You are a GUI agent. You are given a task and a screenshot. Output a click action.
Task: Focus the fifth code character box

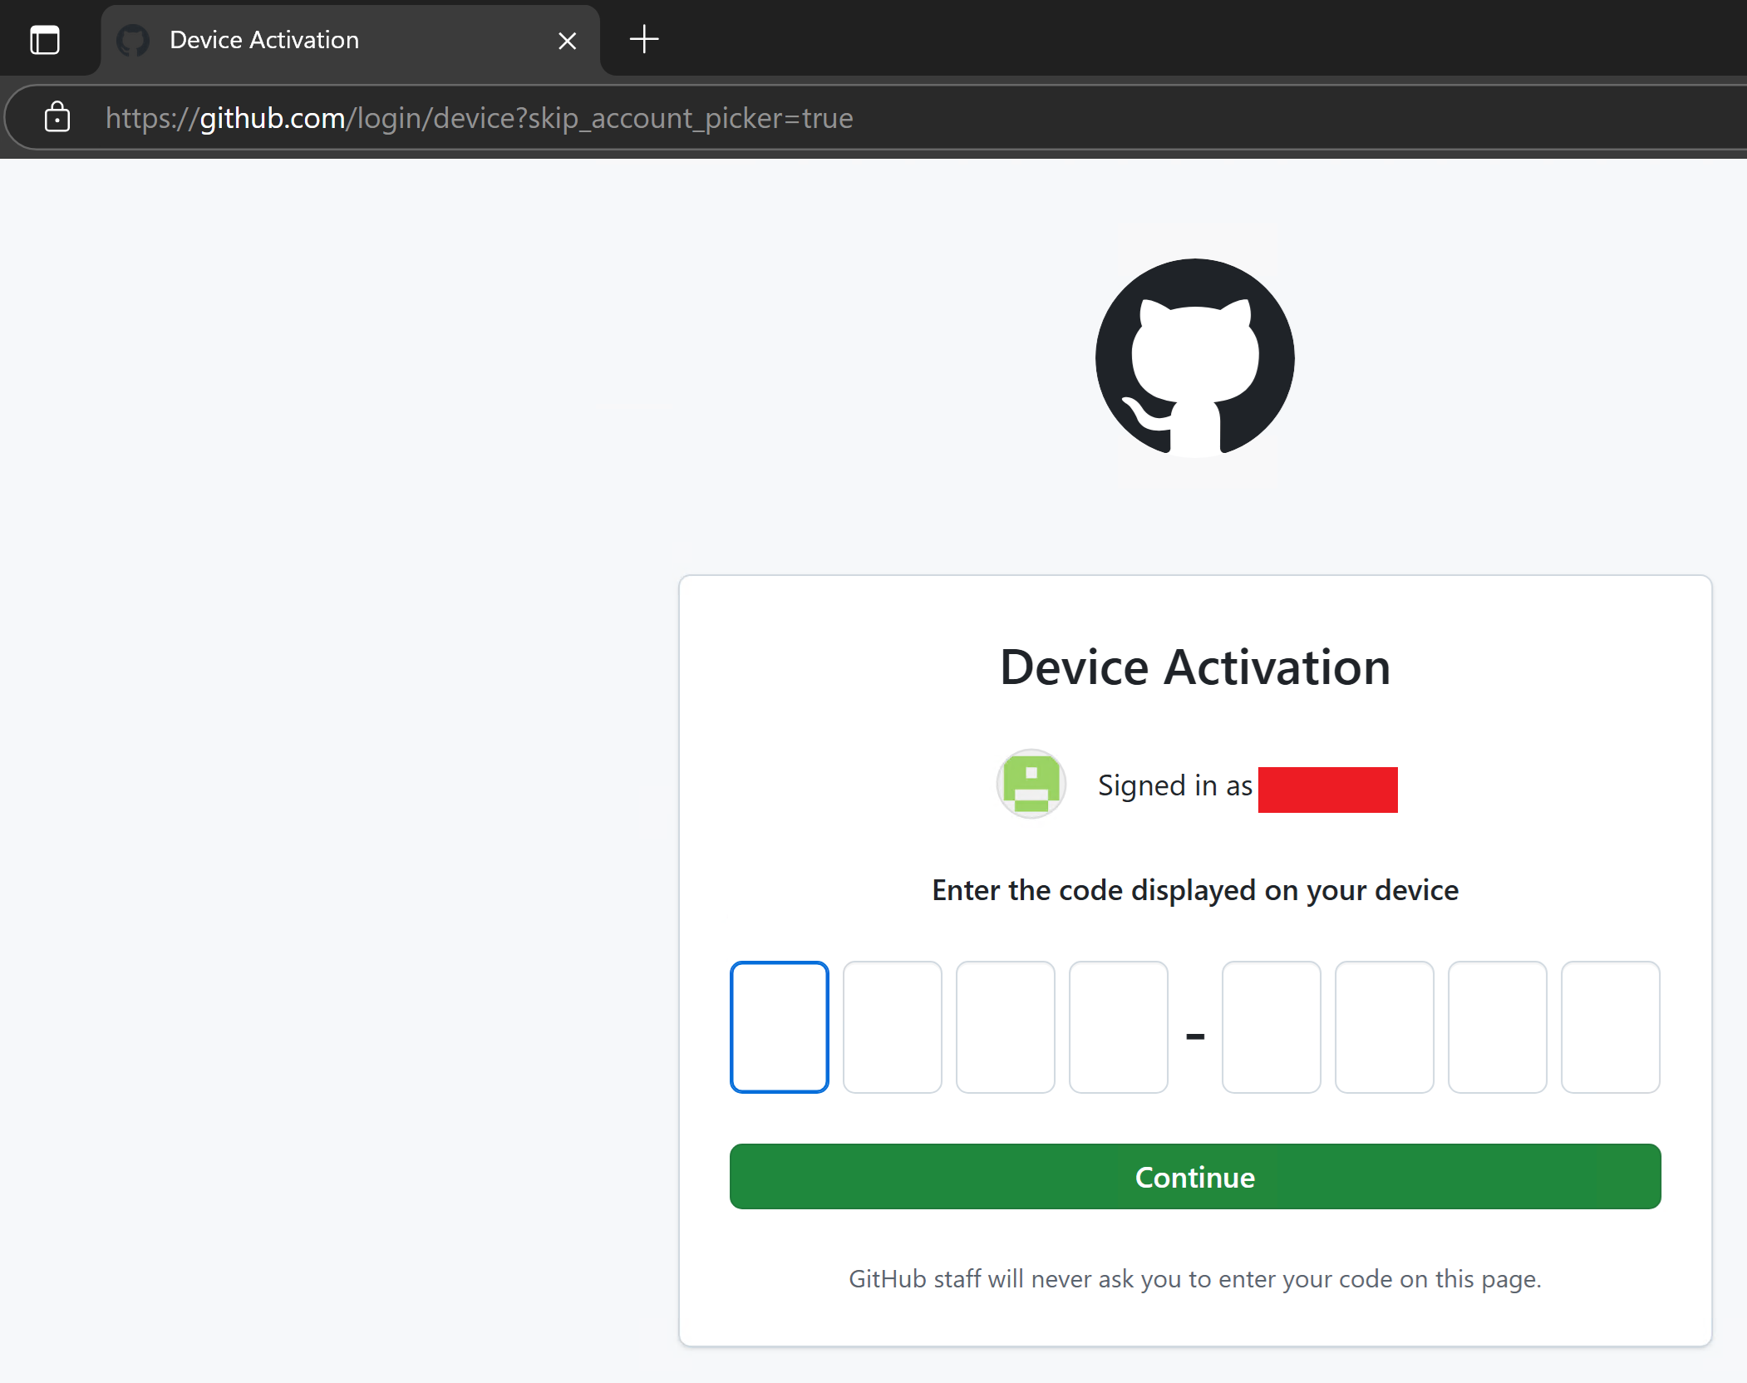tap(1271, 1026)
